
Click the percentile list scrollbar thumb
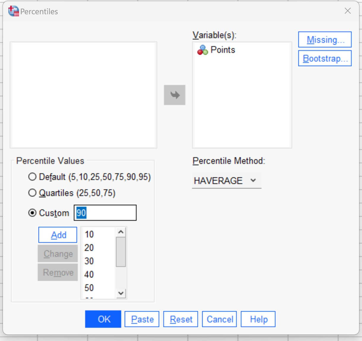121,252
